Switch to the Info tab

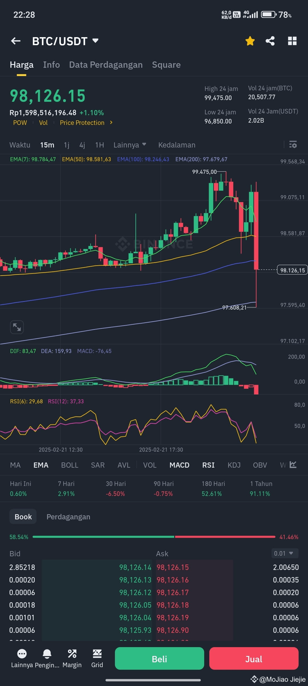coord(51,65)
